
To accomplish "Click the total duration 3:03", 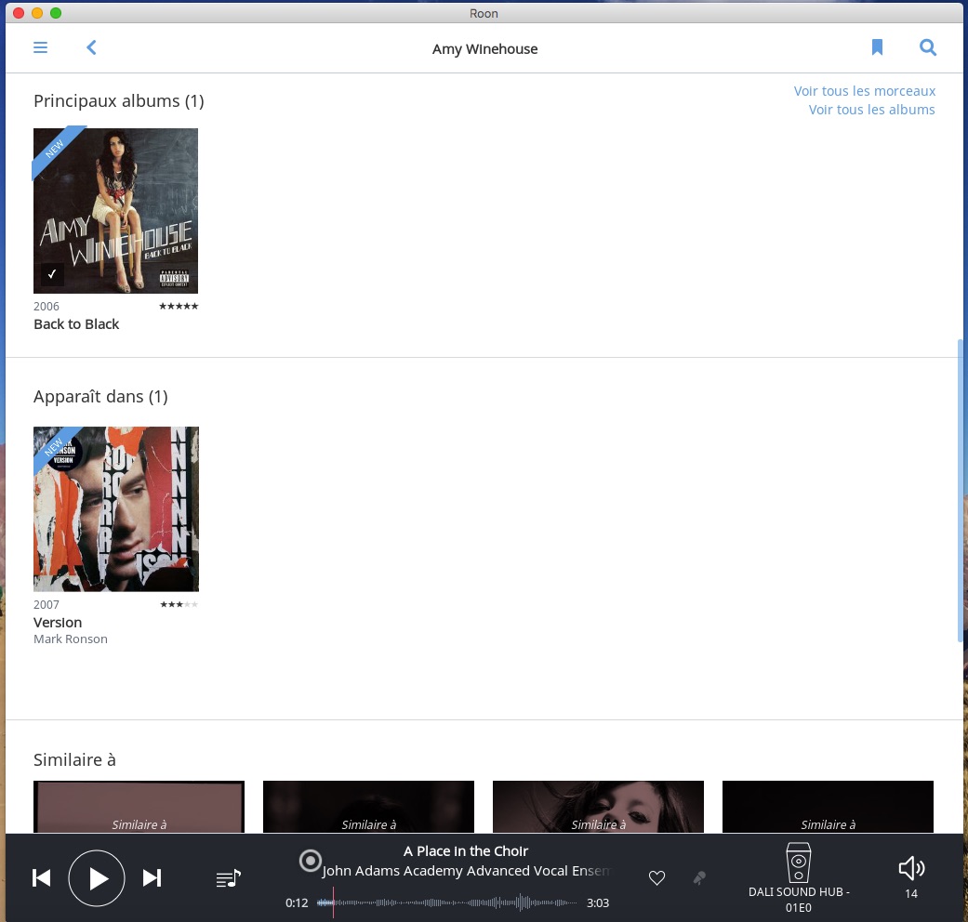I will (x=598, y=902).
